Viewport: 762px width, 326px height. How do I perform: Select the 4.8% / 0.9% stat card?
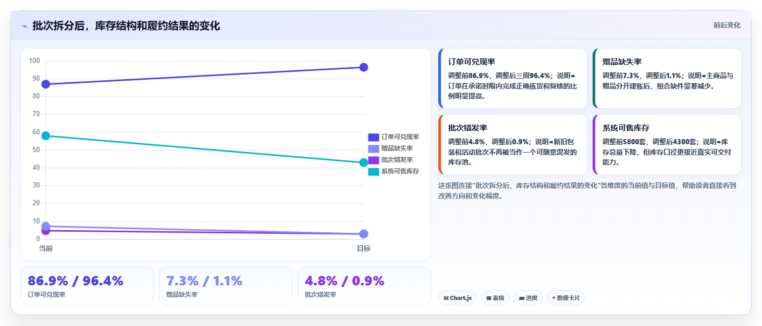(x=364, y=286)
